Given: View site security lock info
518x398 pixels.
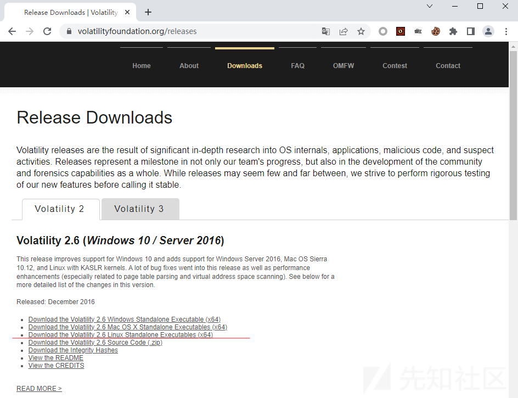Looking at the screenshot, I should (69, 31).
